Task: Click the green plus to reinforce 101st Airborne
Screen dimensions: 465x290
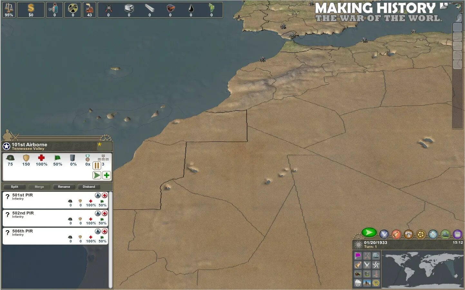Action: pyautogui.click(x=106, y=175)
